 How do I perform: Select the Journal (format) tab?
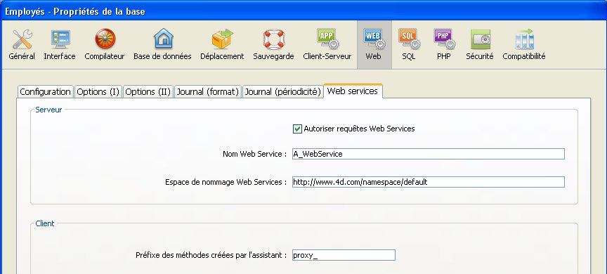[207, 92]
